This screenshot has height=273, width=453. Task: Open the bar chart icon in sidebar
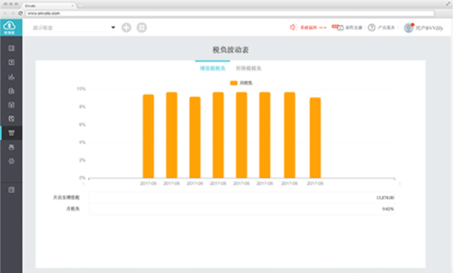(x=11, y=76)
